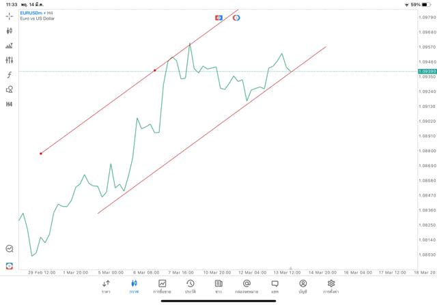Open the บัญชี account tab
Viewport: 437px width, 305px height.
click(x=302, y=286)
